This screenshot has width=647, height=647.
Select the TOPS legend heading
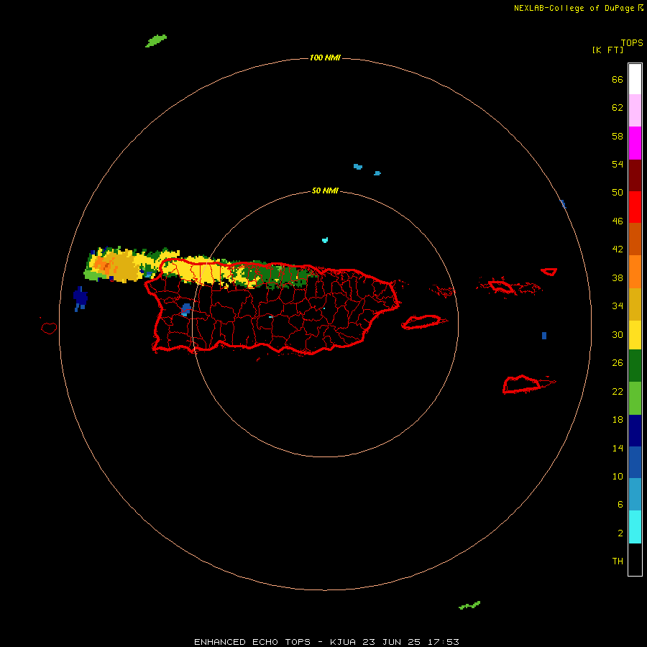[x=632, y=42]
